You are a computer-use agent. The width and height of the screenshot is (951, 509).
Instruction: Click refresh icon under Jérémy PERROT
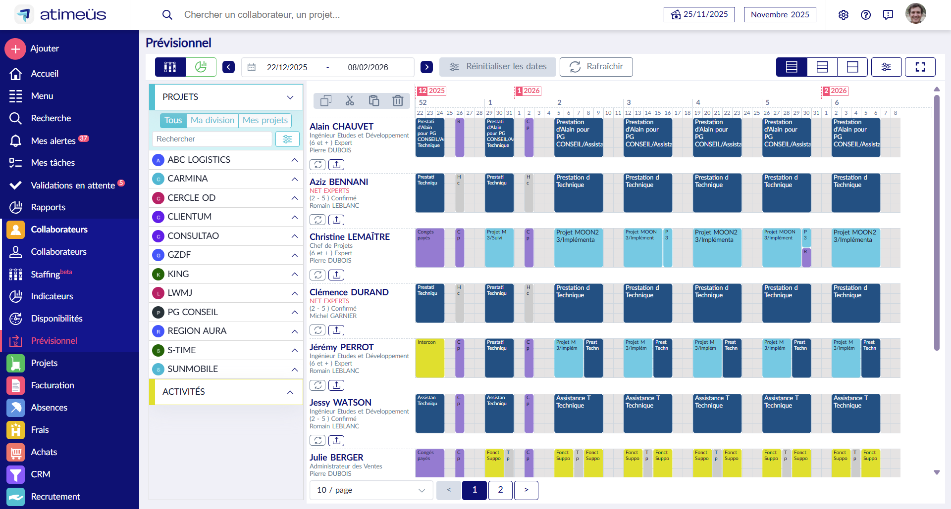[317, 385]
